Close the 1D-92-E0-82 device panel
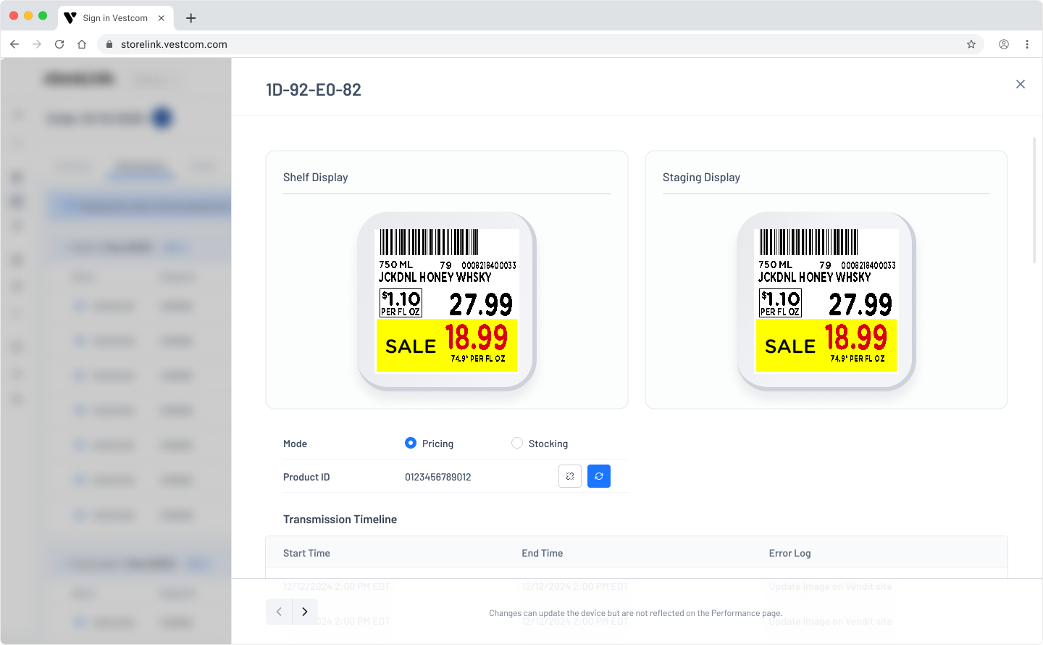Screen dimensions: 1043x645 coord(1021,84)
